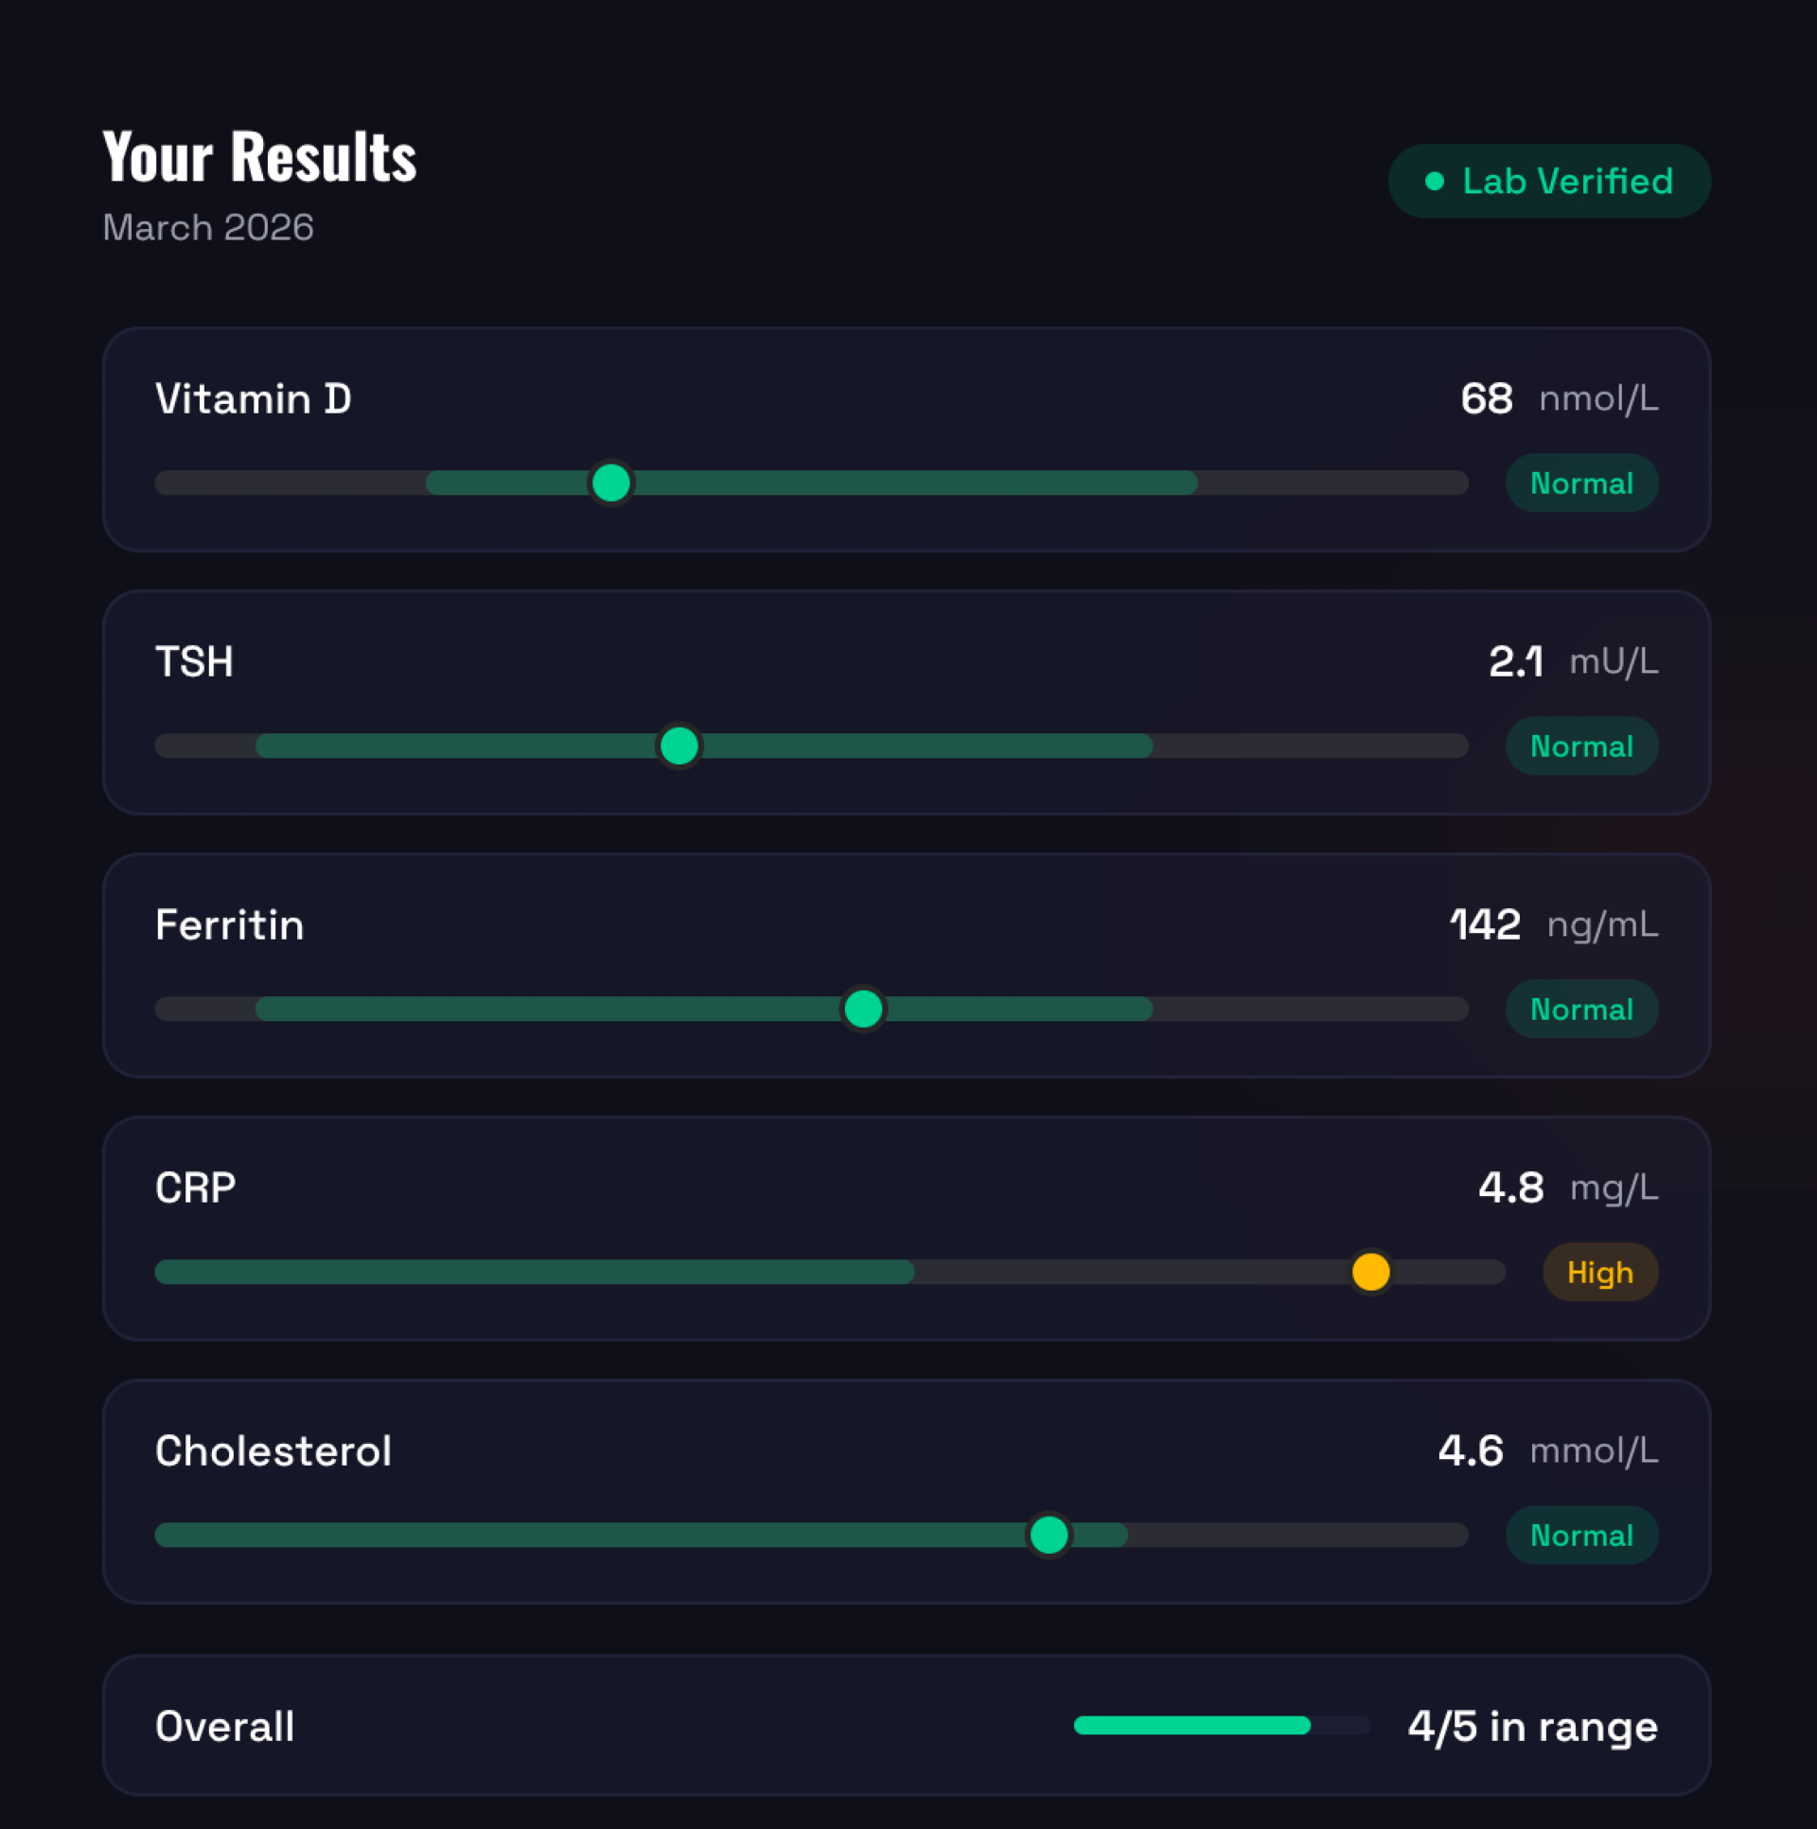Viewport: 1817px width, 1829px height.
Task: Click the Lab Verified badge
Action: pyautogui.click(x=1549, y=181)
